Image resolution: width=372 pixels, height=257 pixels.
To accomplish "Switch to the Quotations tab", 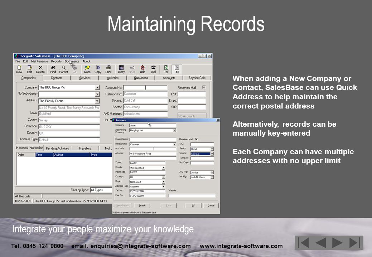I will tap(141, 78).
